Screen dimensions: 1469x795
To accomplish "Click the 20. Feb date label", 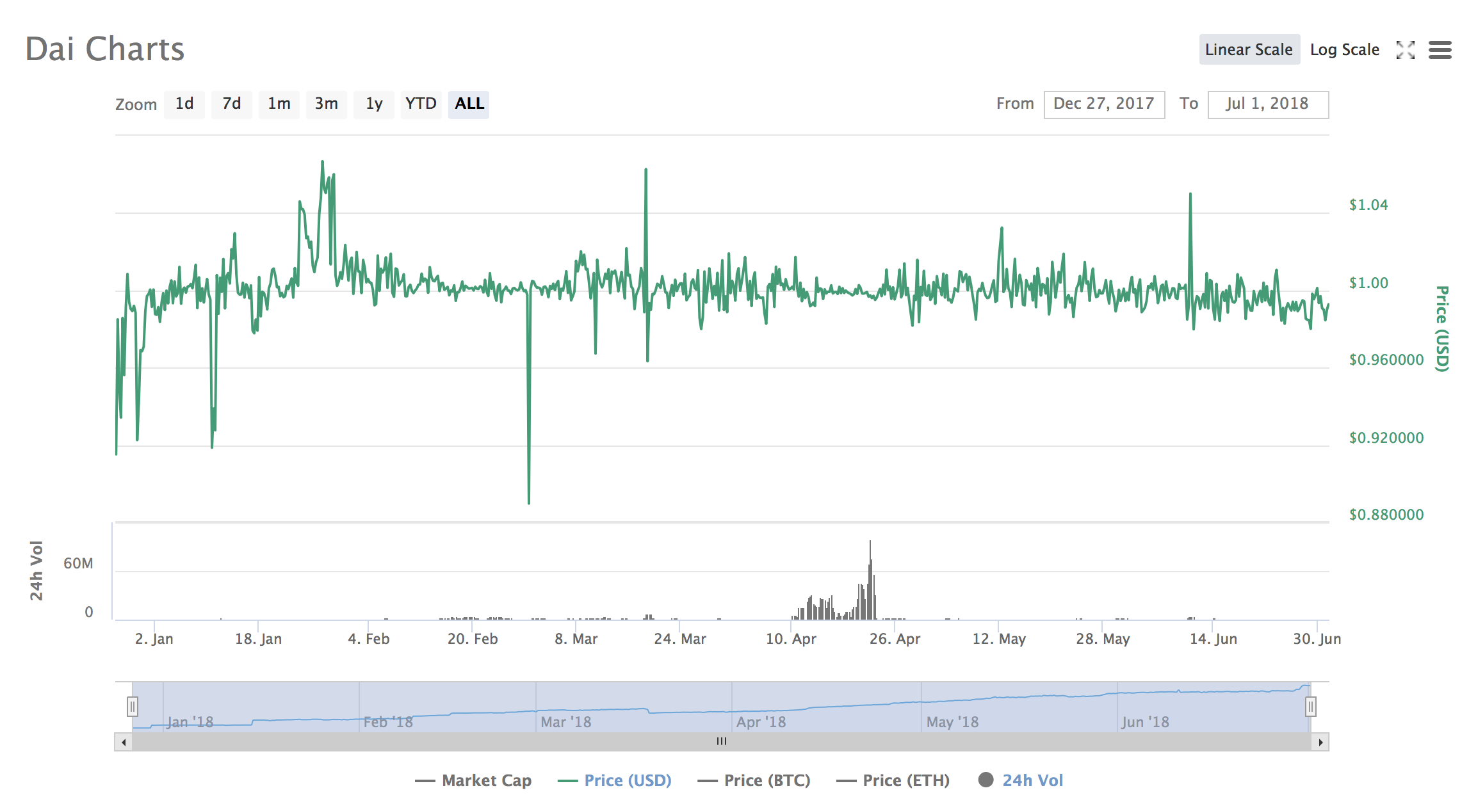I will [473, 639].
